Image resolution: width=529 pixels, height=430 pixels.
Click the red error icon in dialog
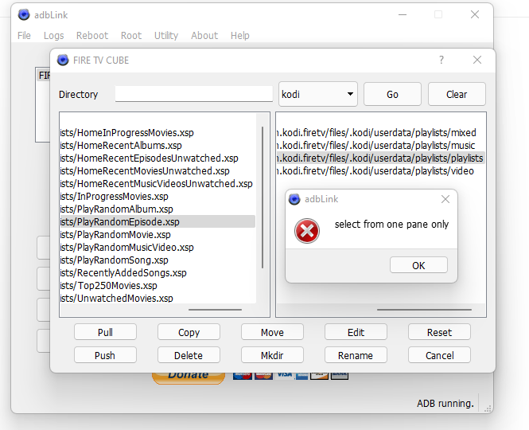coord(307,231)
